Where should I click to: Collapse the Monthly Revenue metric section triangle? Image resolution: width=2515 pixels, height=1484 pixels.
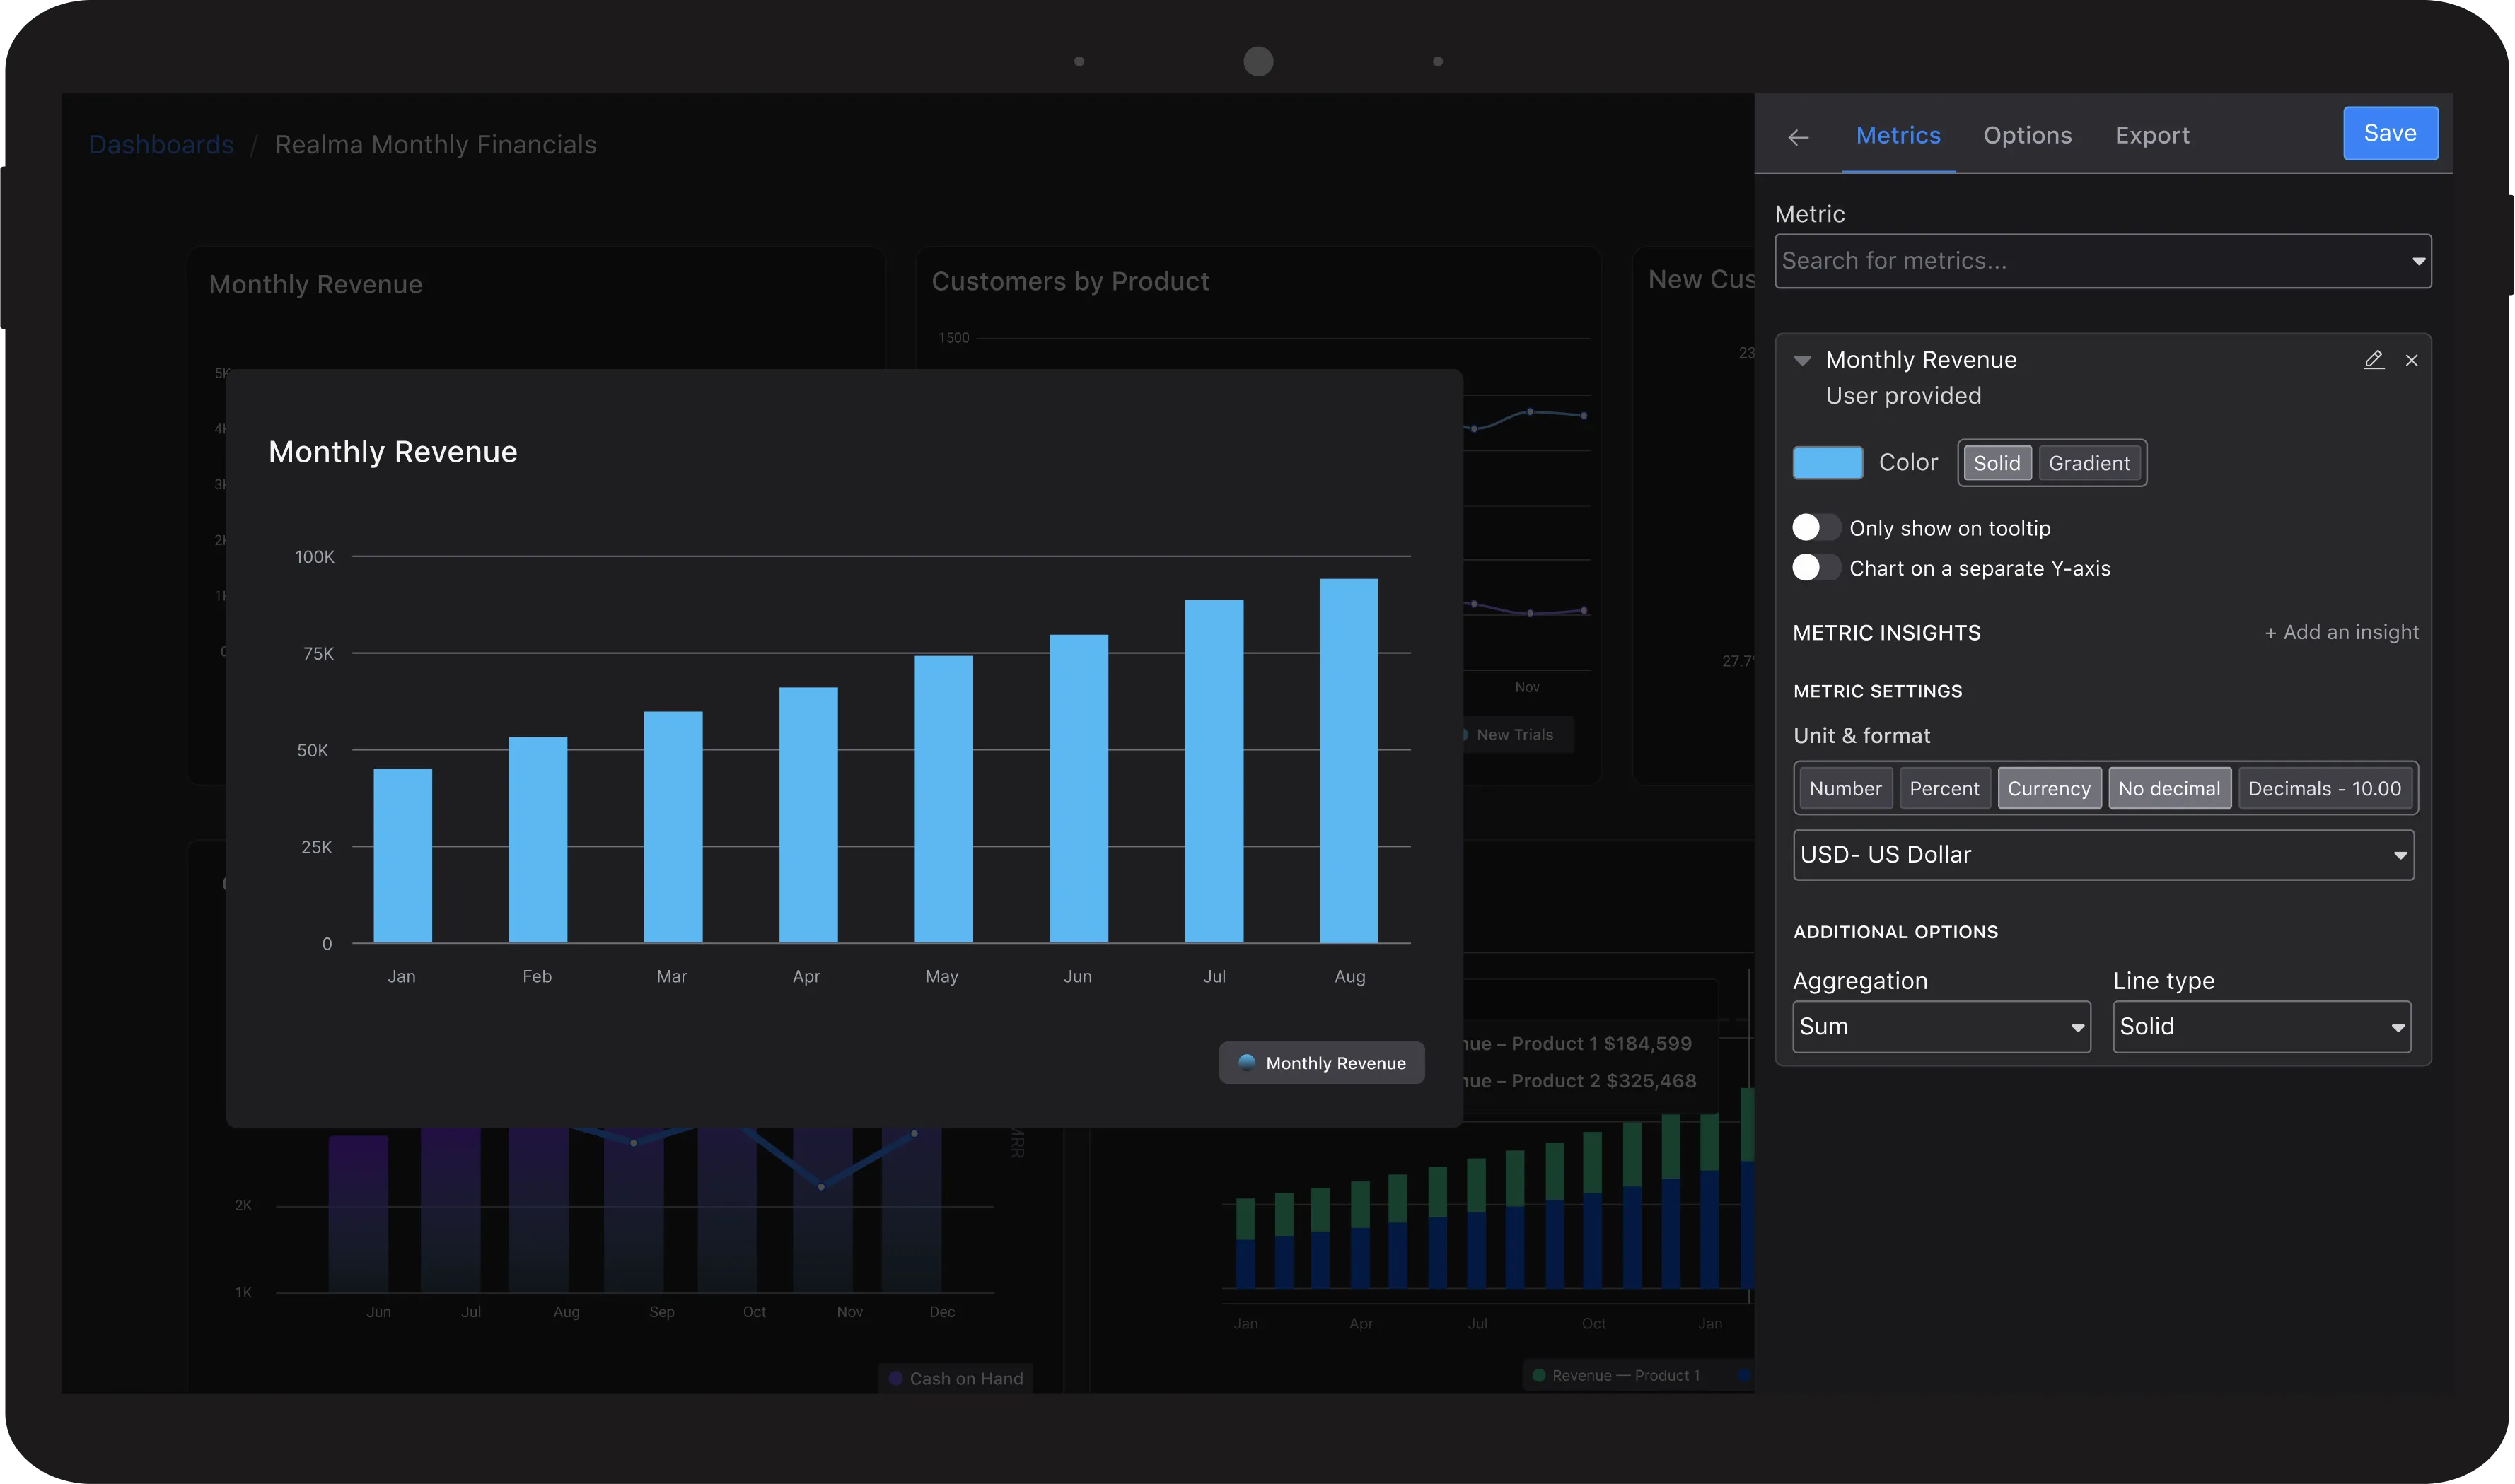pos(1801,361)
